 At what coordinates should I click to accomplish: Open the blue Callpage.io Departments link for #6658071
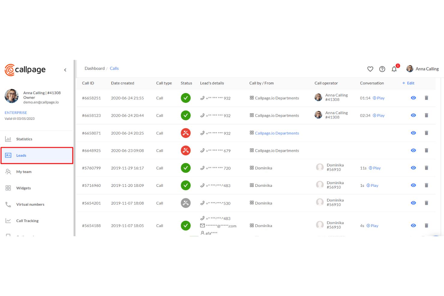click(x=277, y=133)
